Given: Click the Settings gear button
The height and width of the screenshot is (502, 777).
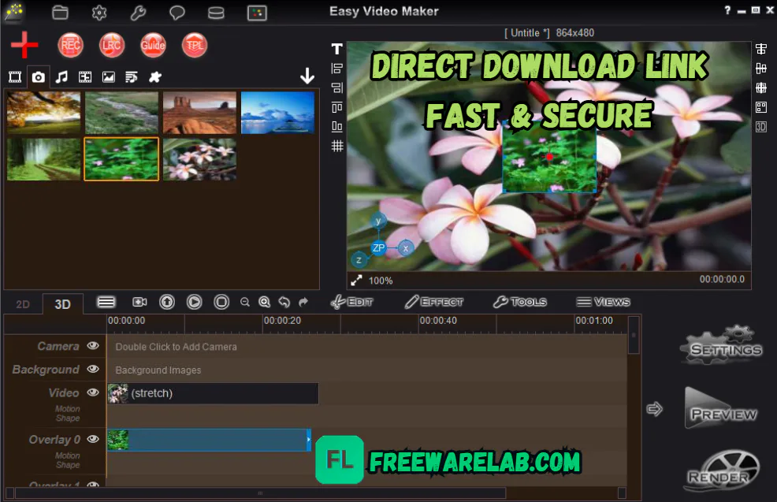Looking at the screenshot, I should tap(723, 345).
